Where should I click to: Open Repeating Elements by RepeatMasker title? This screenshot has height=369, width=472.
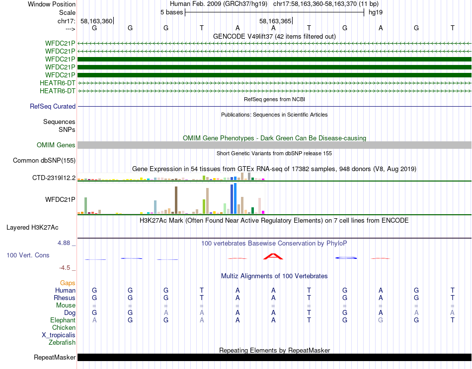pos(274,350)
